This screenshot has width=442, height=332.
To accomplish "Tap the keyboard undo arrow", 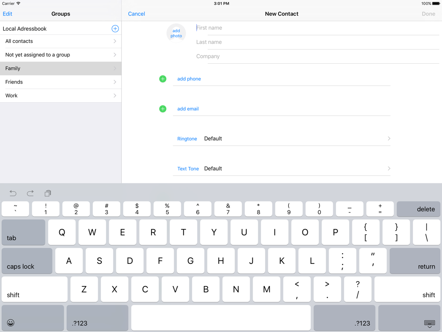I will tap(13, 193).
